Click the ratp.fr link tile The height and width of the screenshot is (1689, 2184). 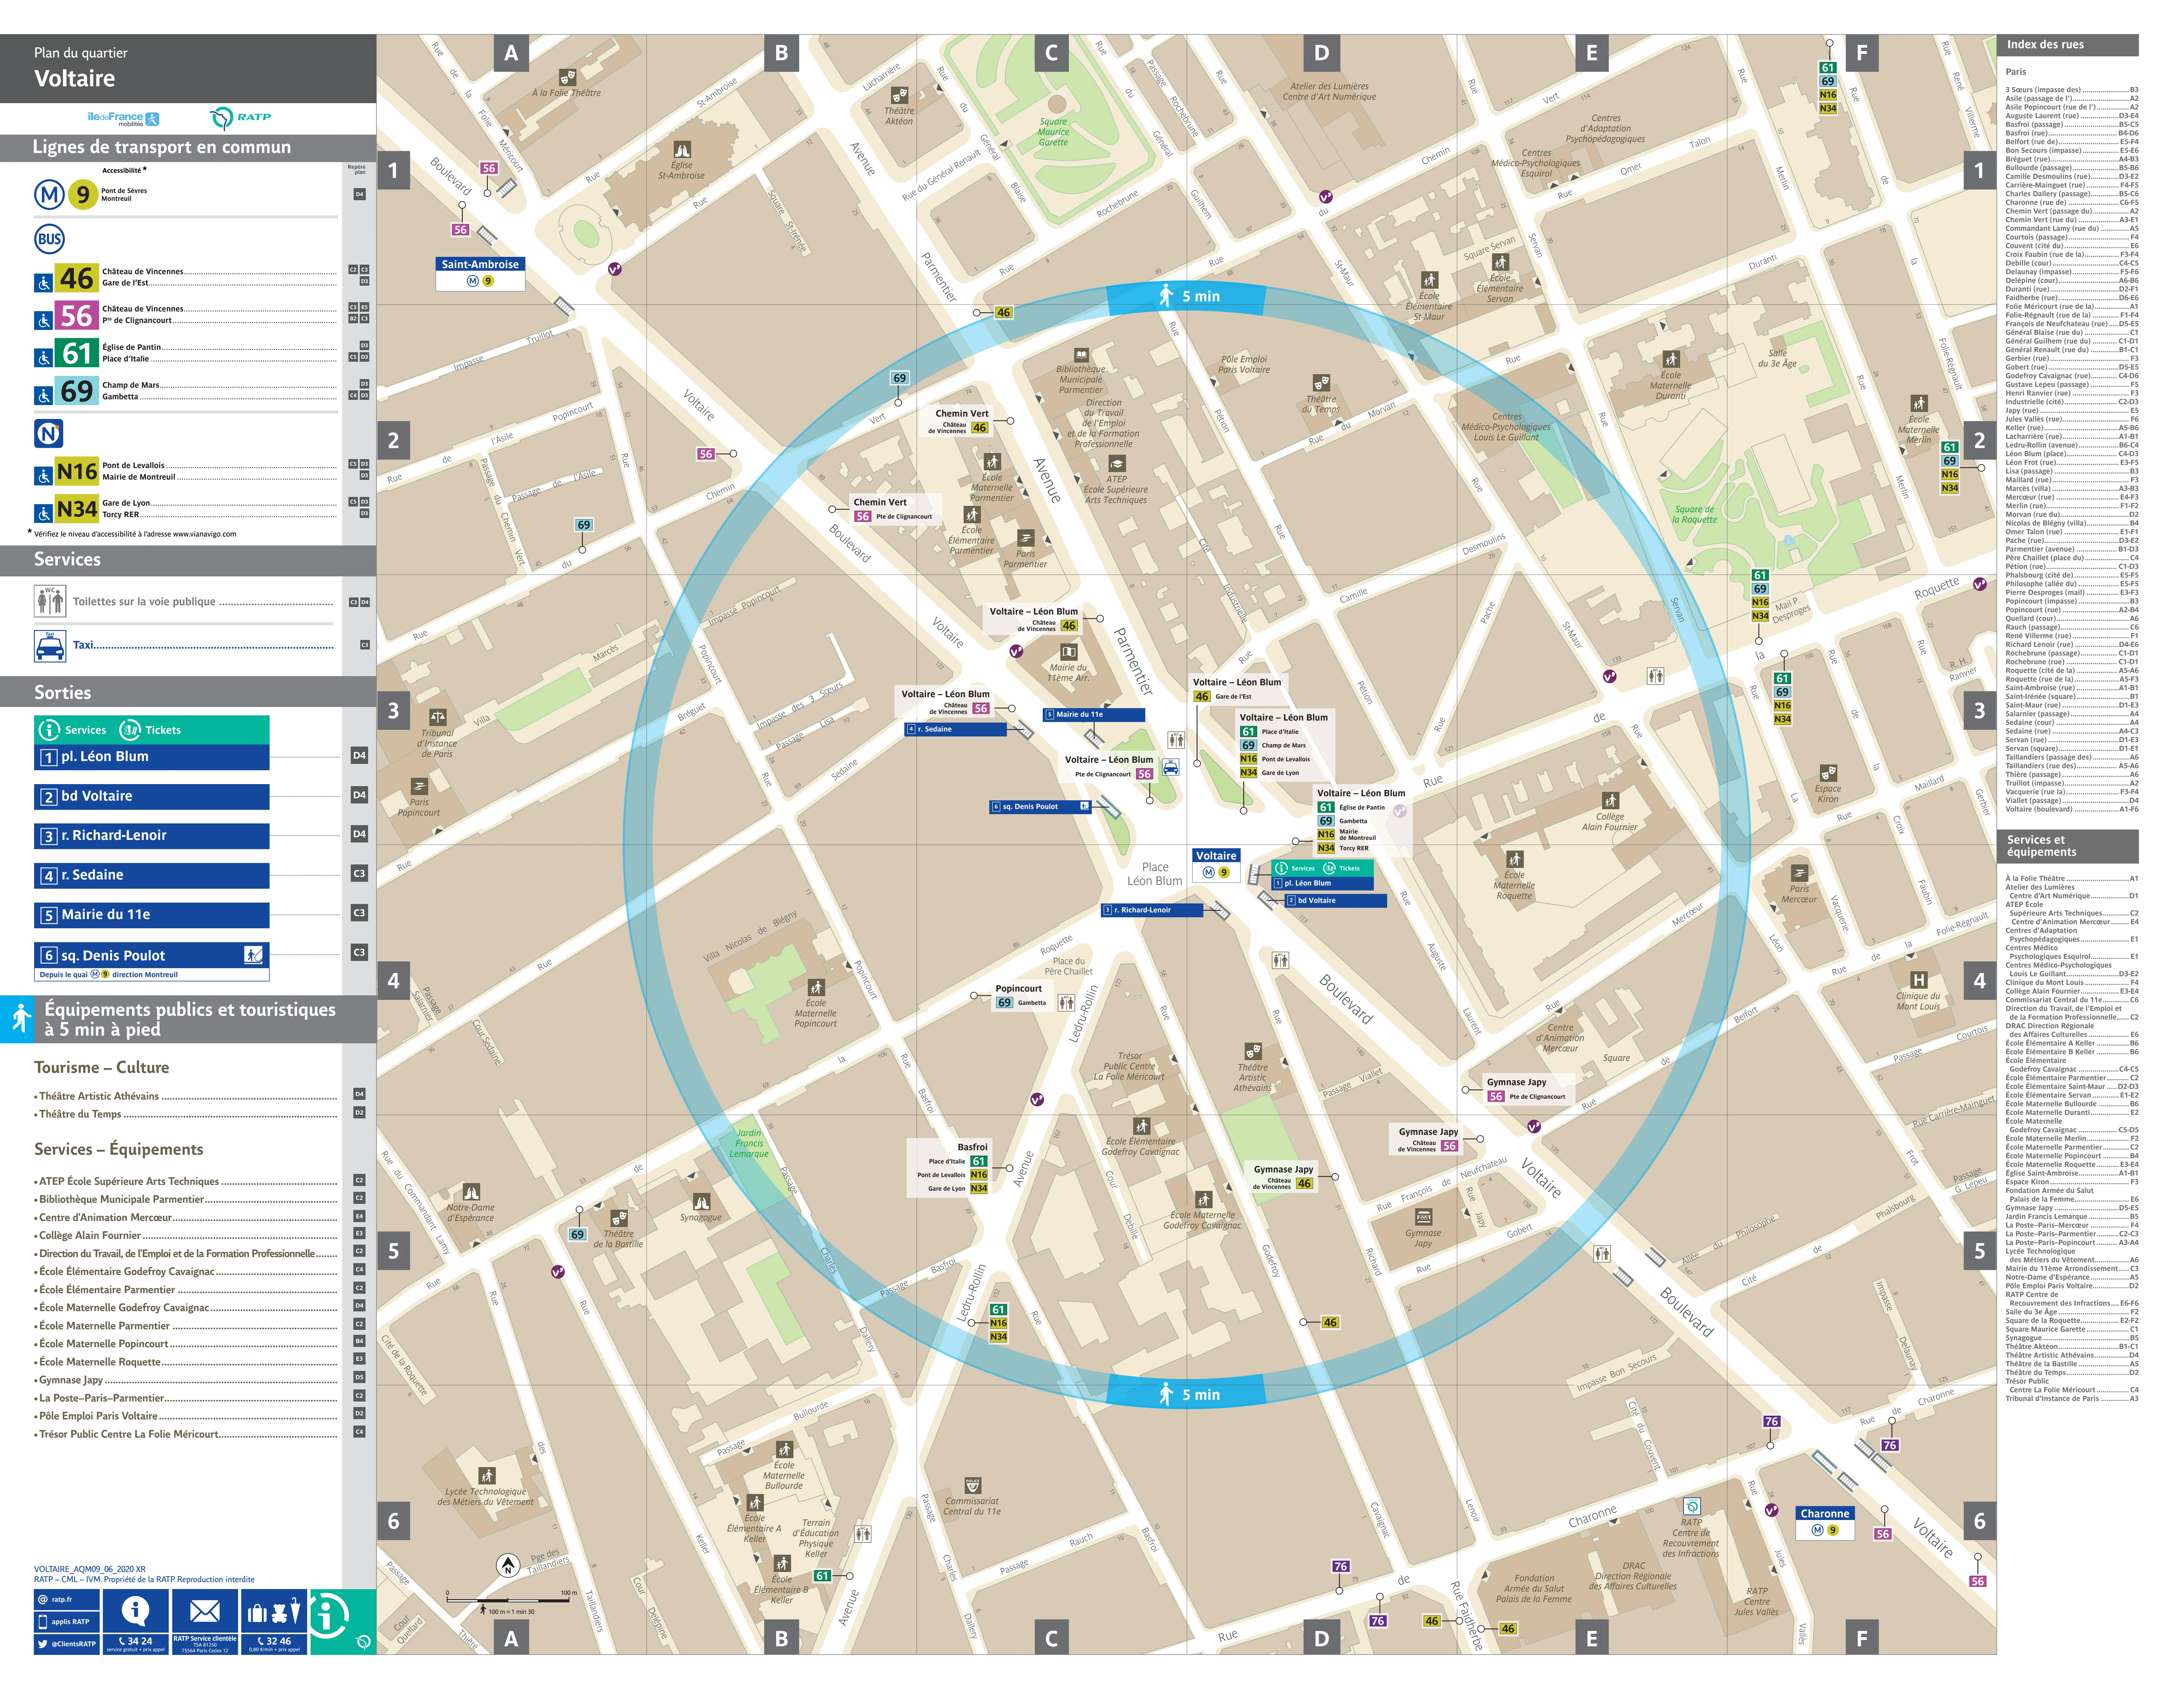[67, 1600]
